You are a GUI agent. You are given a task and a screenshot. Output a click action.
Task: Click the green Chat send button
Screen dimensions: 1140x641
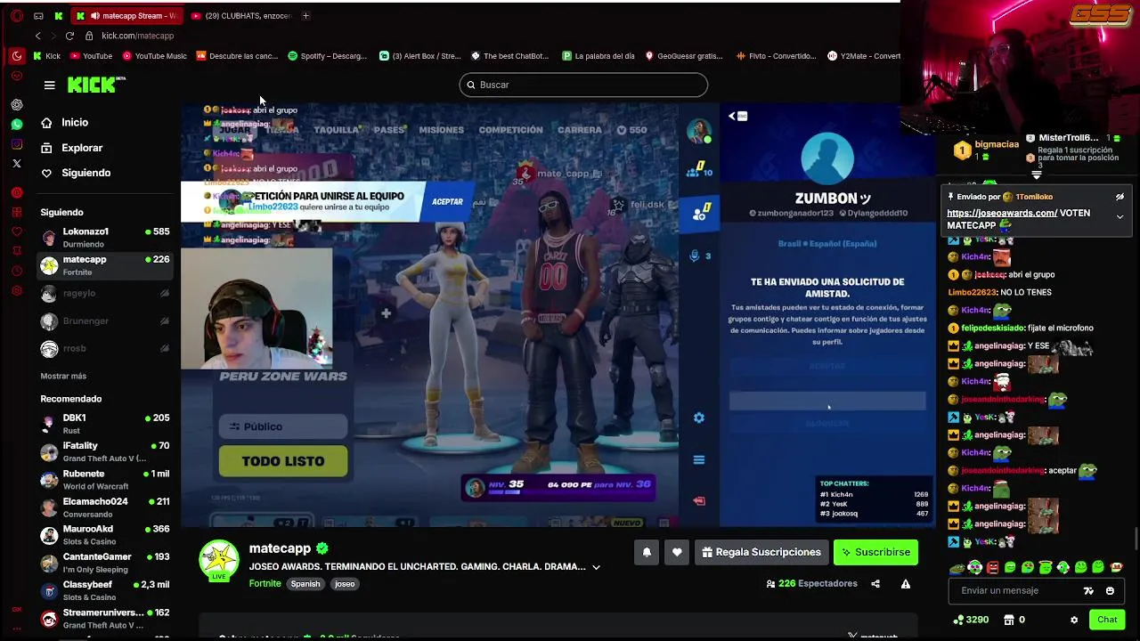pyautogui.click(x=1107, y=620)
